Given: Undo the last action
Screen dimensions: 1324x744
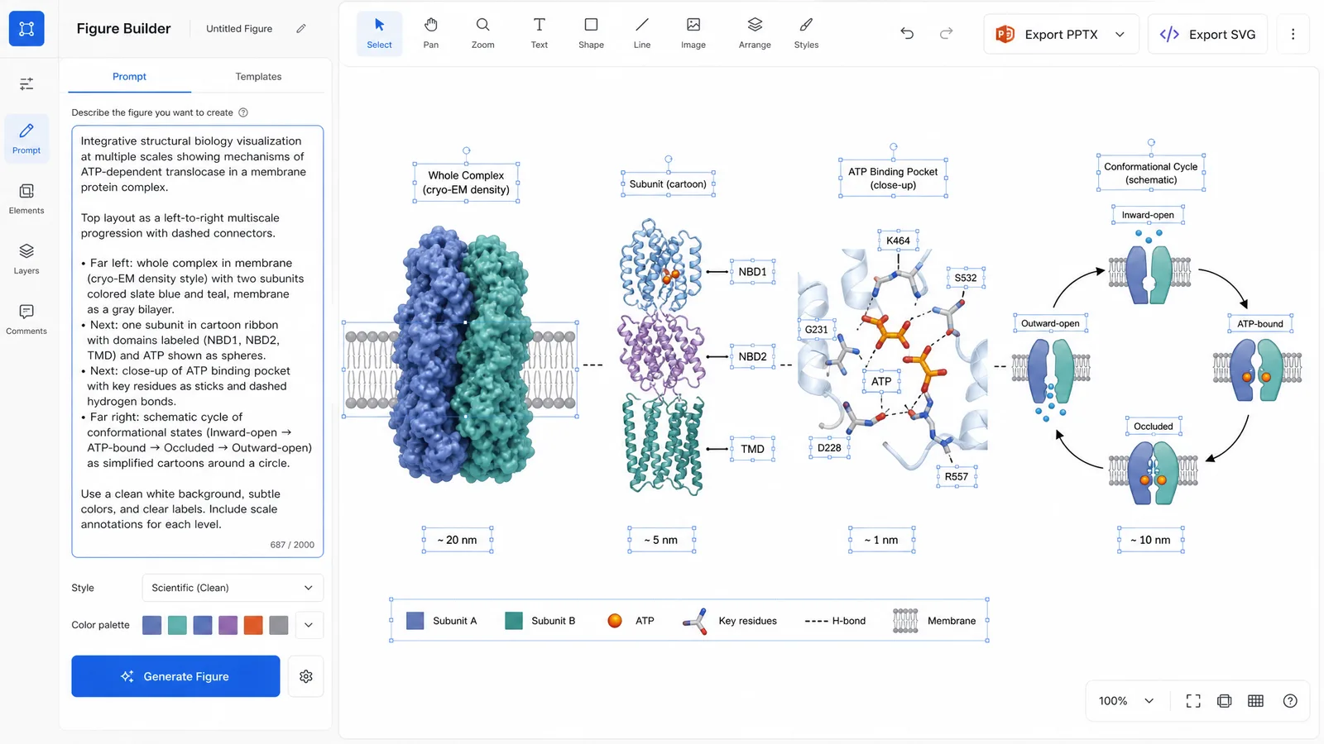Looking at the screenshot, I should [x=907, y=33].
